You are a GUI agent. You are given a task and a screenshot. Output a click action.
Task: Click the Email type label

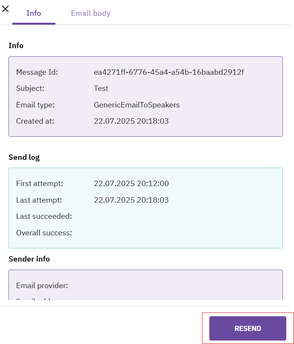click(35, 105)
